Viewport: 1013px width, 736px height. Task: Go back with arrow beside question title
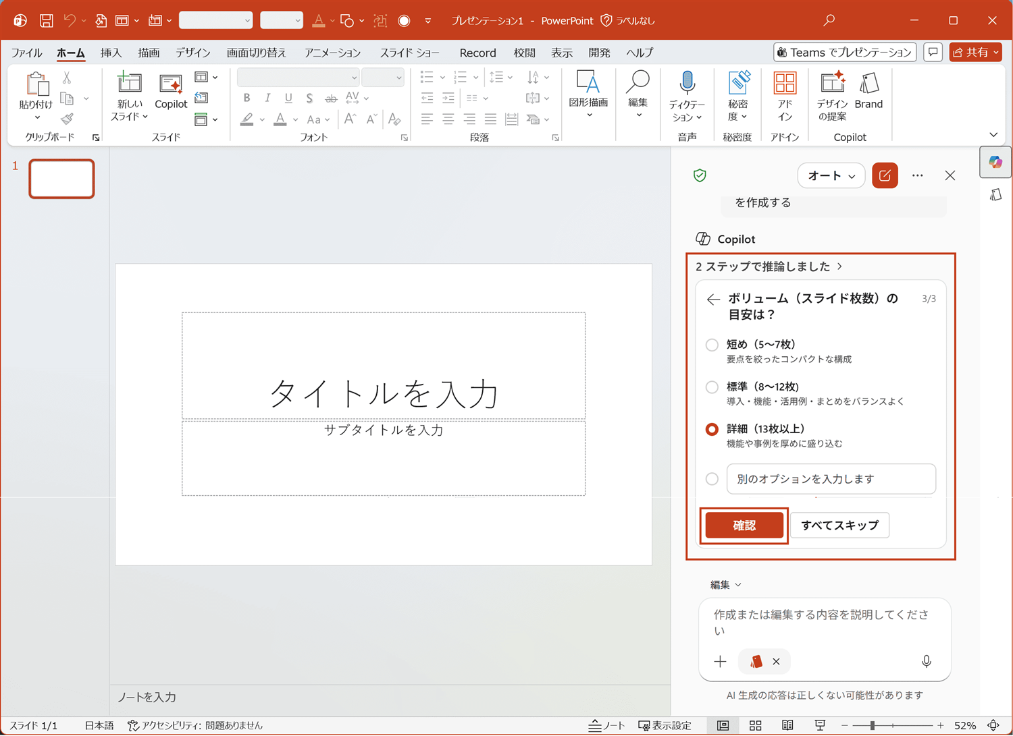pos(713,300)
